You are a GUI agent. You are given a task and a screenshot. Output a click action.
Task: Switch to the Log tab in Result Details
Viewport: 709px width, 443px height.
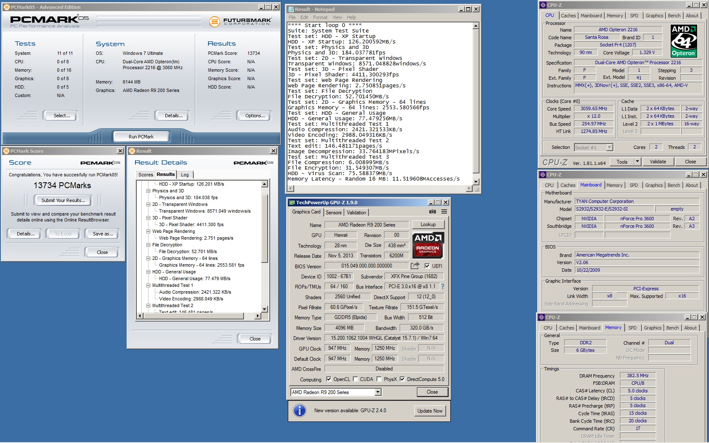[x=185, y=175]
